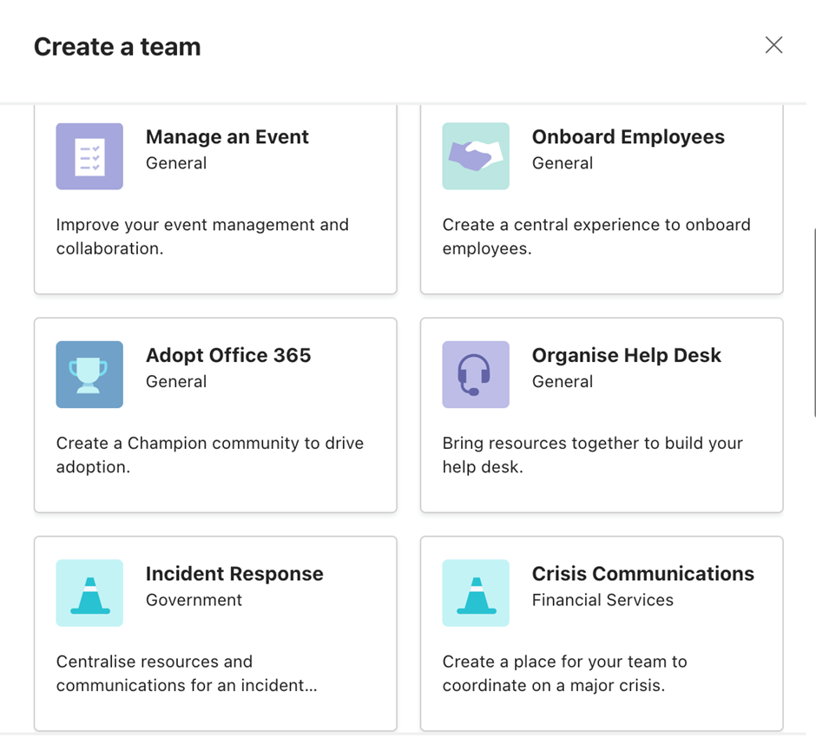Image resolution: width=816 pixels, height=738 pixels.
Task: Click the Adopt Office 365 trophy icon
Action: tap(89, 375)
